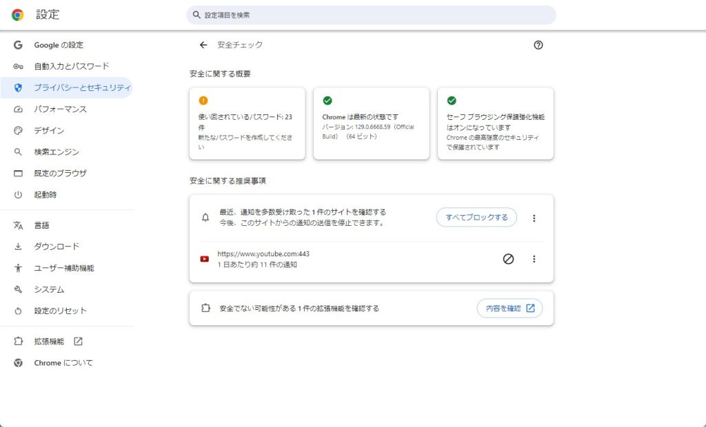Open the help question mark icon
The width and height of the screenshot is (706, 427).
tap(538, 45)
